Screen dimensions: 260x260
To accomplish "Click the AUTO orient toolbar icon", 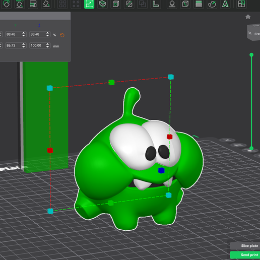I will pyautogui.click(x=20, y=4).
